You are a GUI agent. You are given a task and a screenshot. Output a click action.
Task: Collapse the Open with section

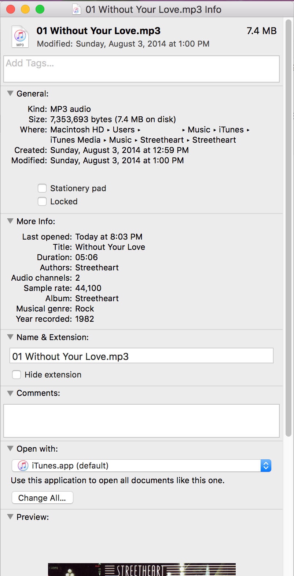10,449
